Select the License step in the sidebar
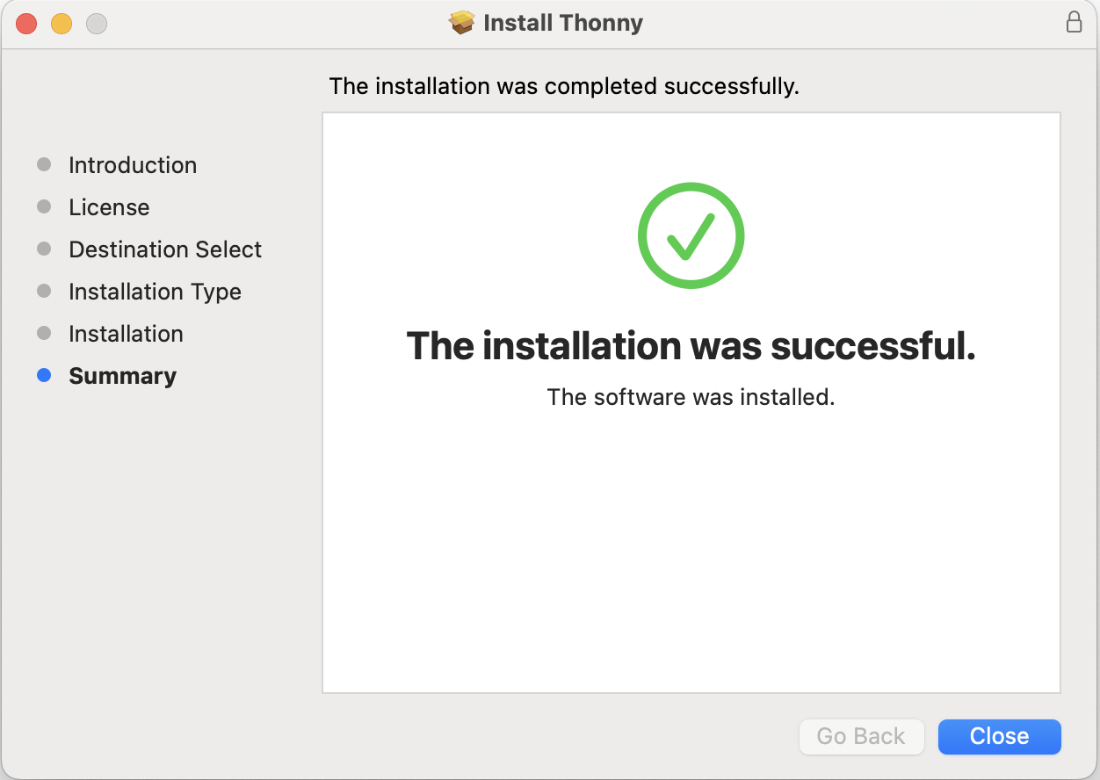 (x=109, y=206)
